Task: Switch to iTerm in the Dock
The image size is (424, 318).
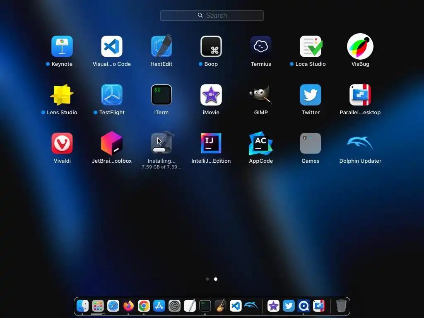Action: (205, 306)
